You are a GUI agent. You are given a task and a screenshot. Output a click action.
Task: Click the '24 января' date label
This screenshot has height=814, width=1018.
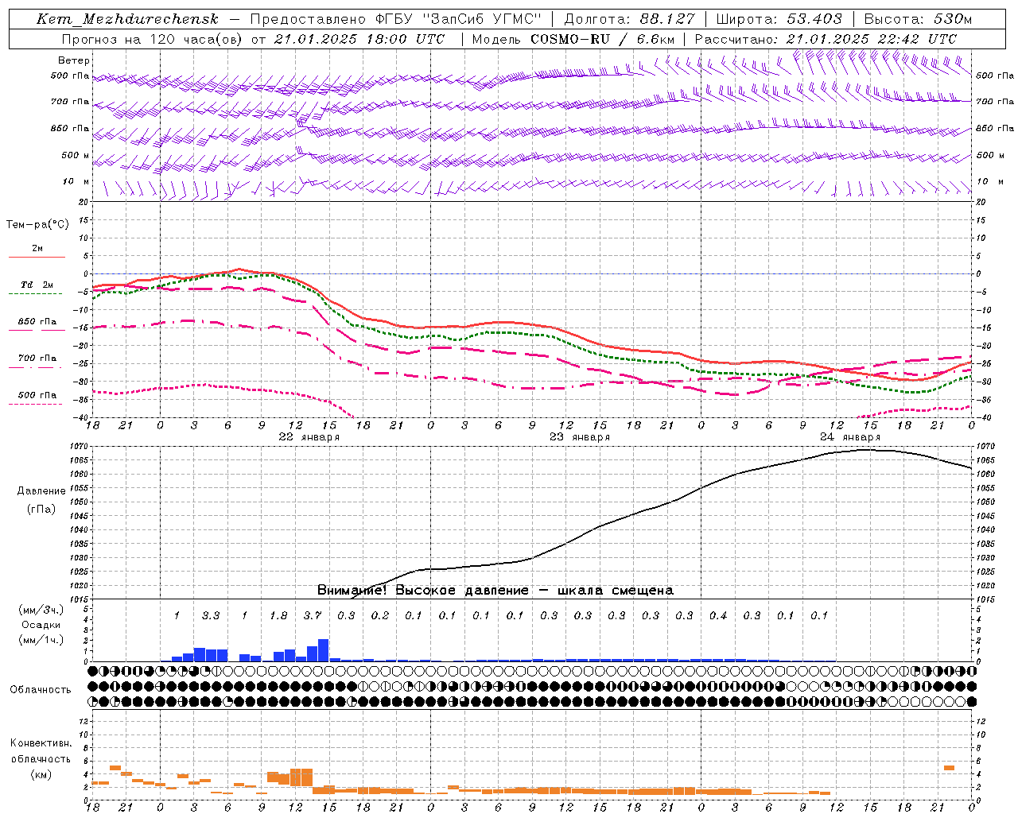point(849,437)
